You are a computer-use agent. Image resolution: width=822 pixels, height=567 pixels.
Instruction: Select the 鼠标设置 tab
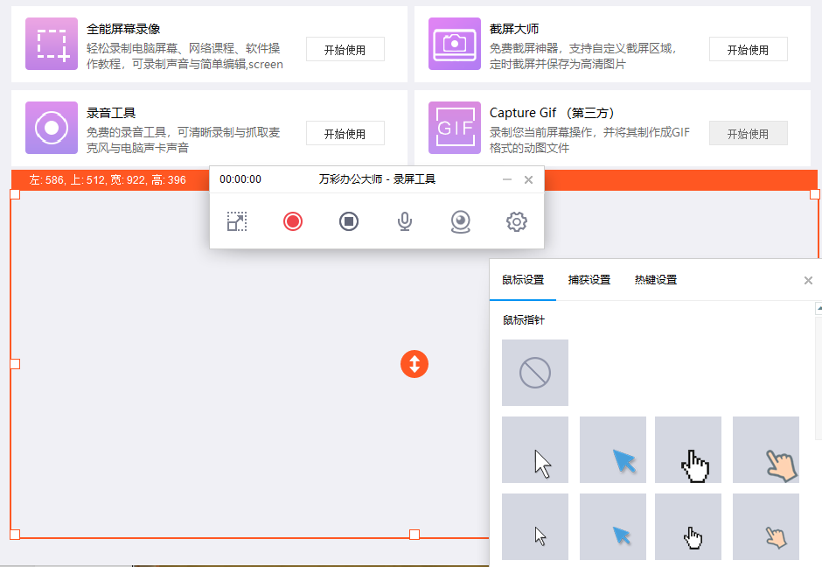[x=523, y=279]
